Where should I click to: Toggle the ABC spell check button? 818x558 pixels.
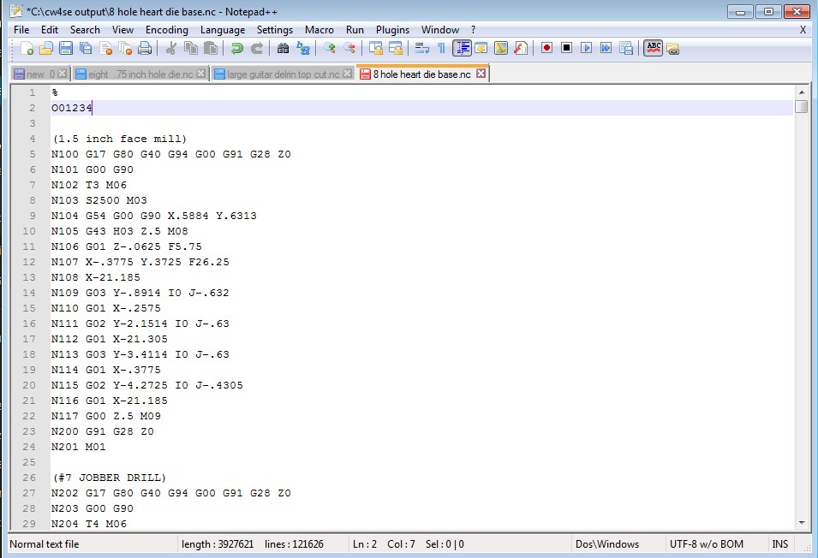(653, 49)
